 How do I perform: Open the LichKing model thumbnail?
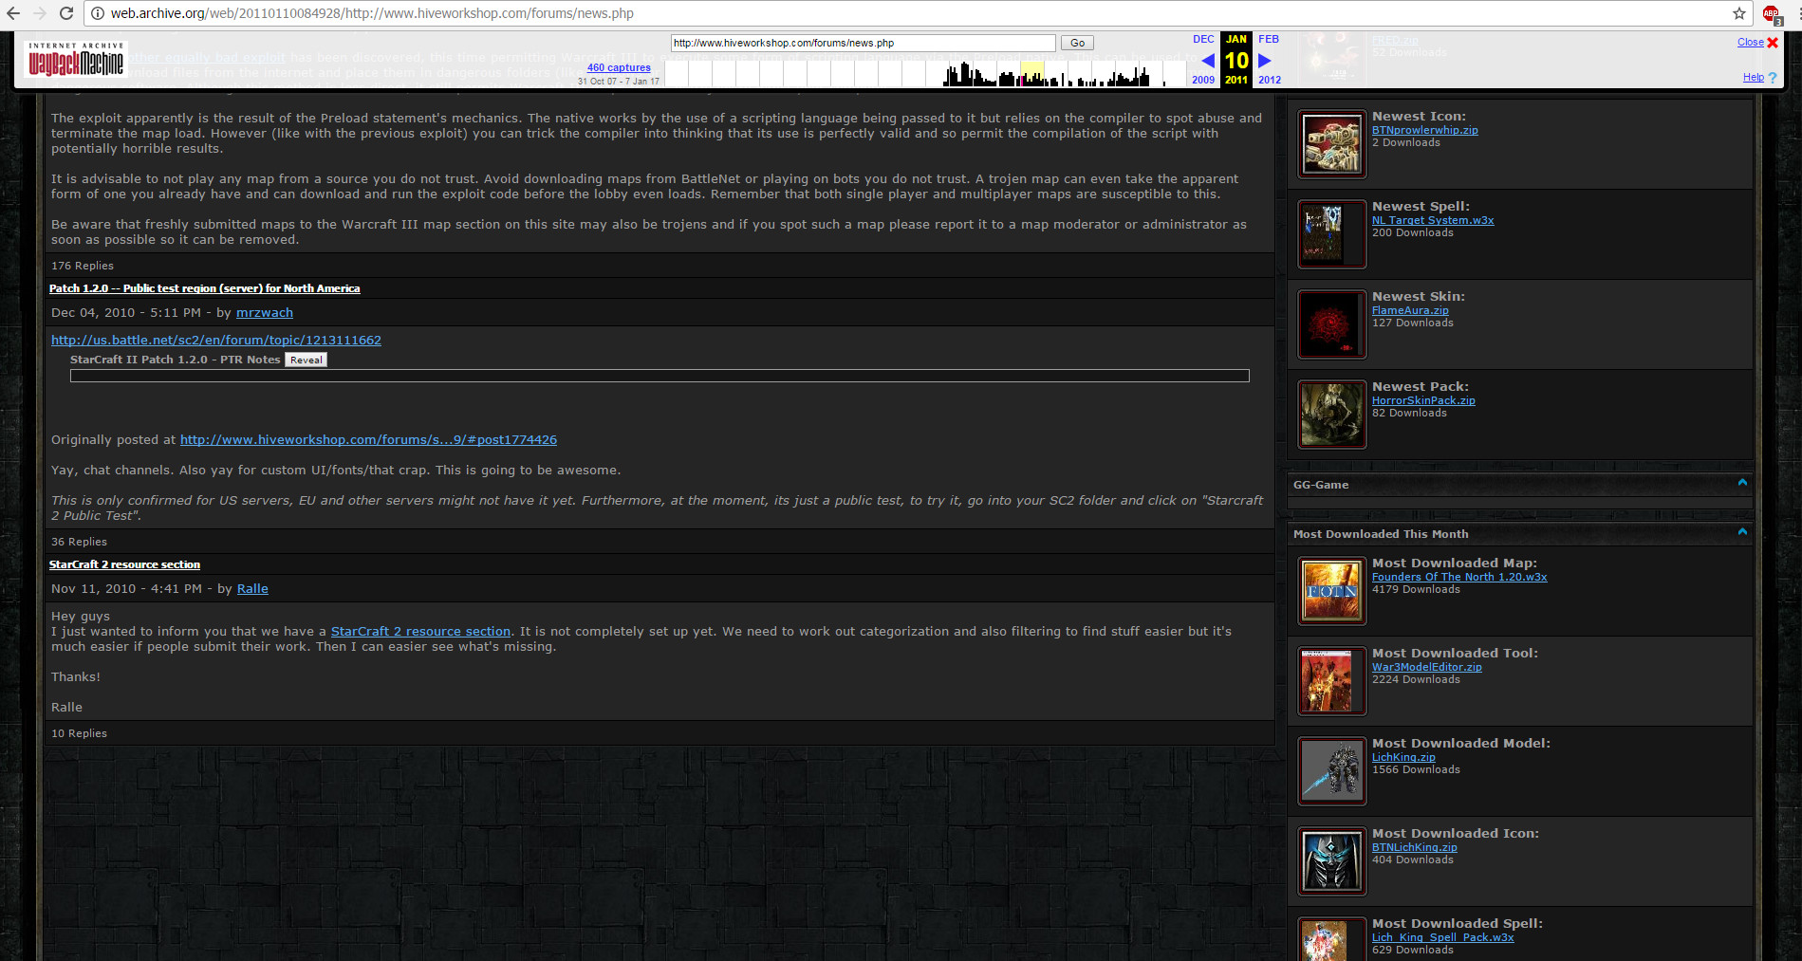click(1332, 771)
